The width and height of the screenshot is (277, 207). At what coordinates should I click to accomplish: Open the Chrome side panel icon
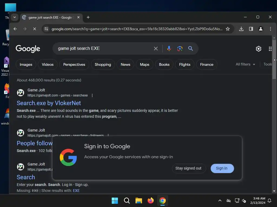pyautogui.click(x=251, y=29)
